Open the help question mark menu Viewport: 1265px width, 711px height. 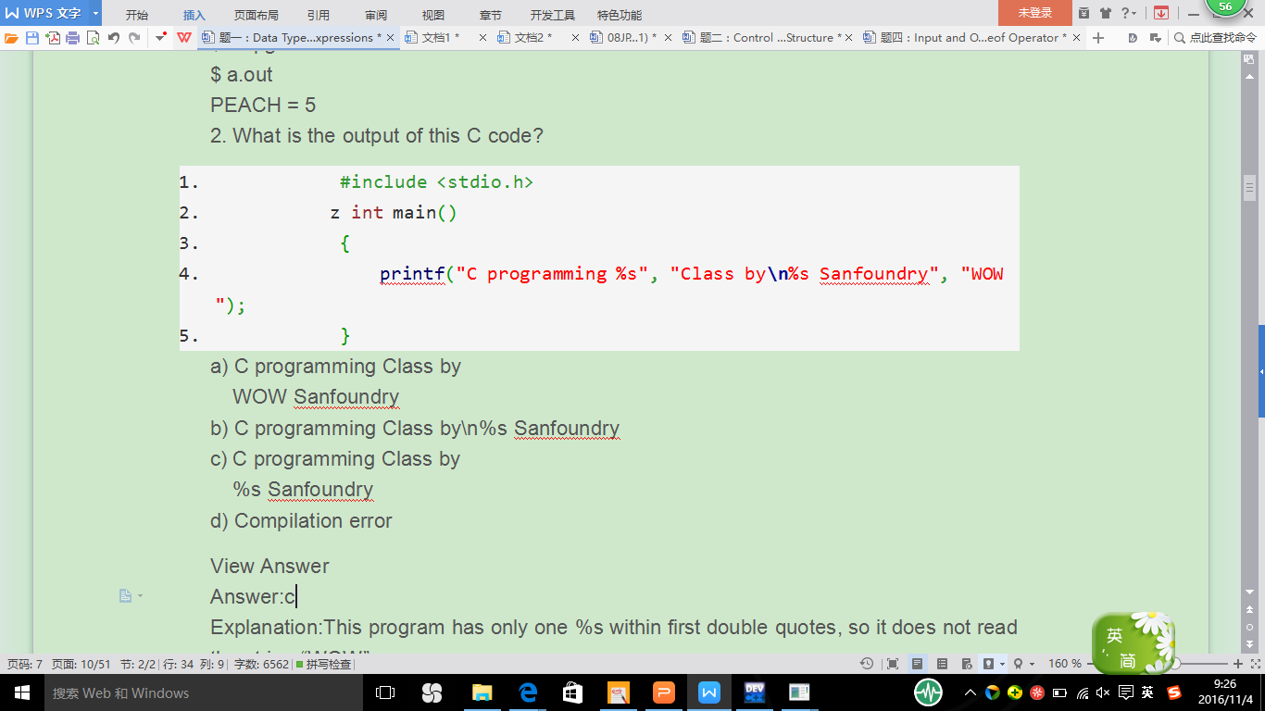(x=1129, y=13)
